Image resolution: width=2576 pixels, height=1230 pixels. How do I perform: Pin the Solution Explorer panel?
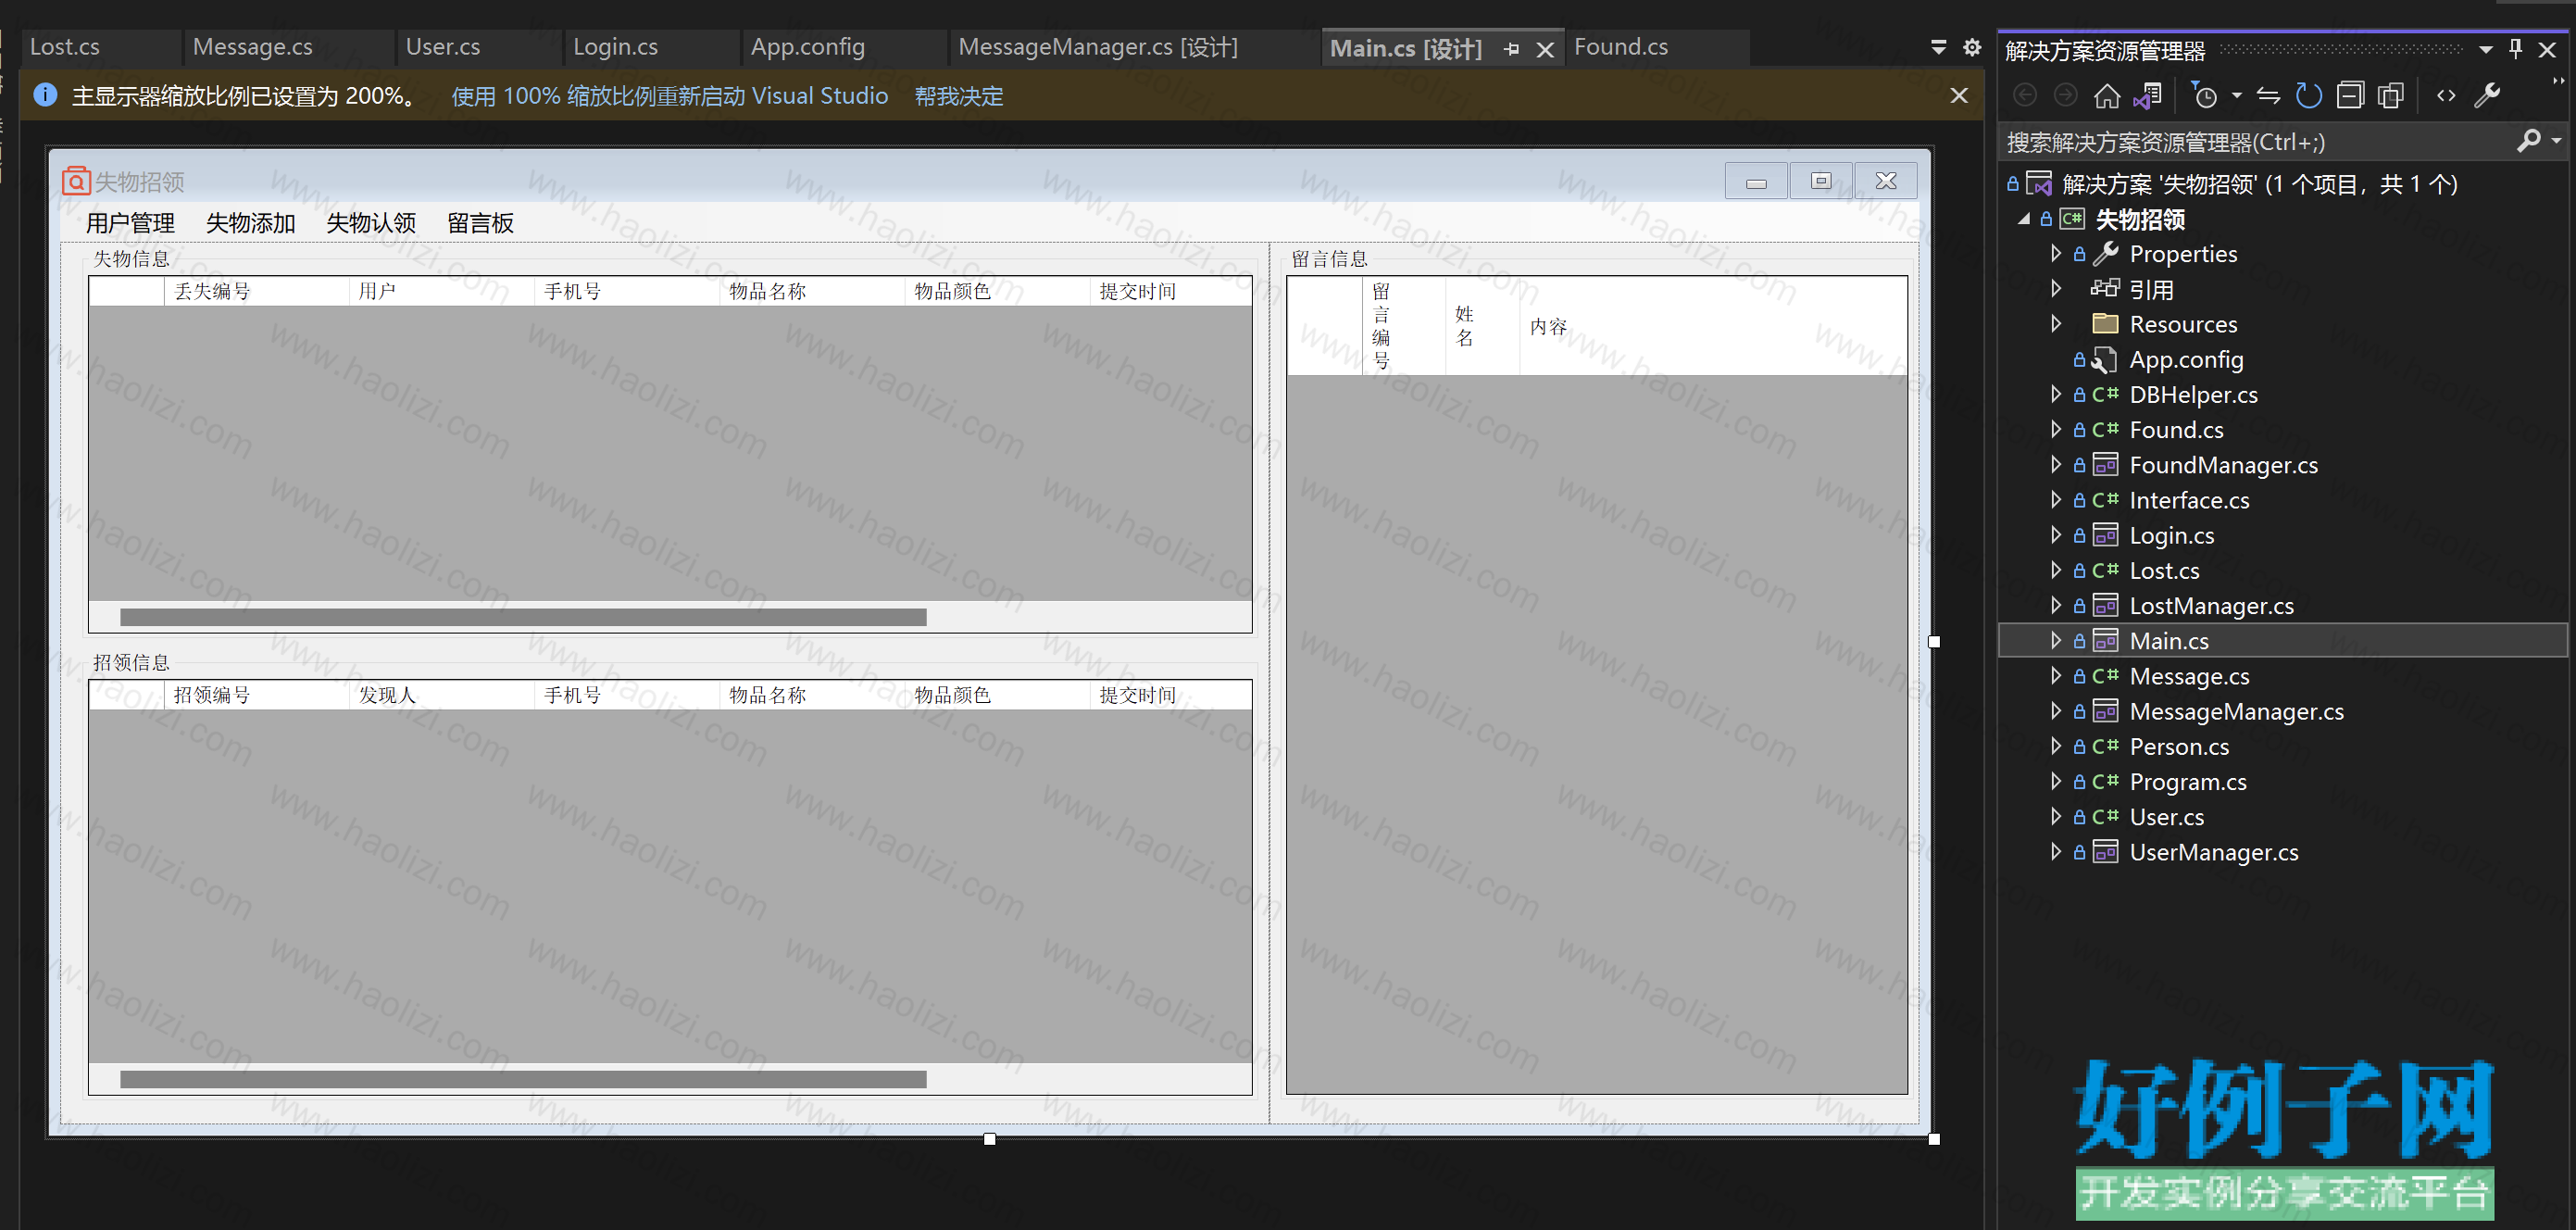click(x=2516, y=48)
